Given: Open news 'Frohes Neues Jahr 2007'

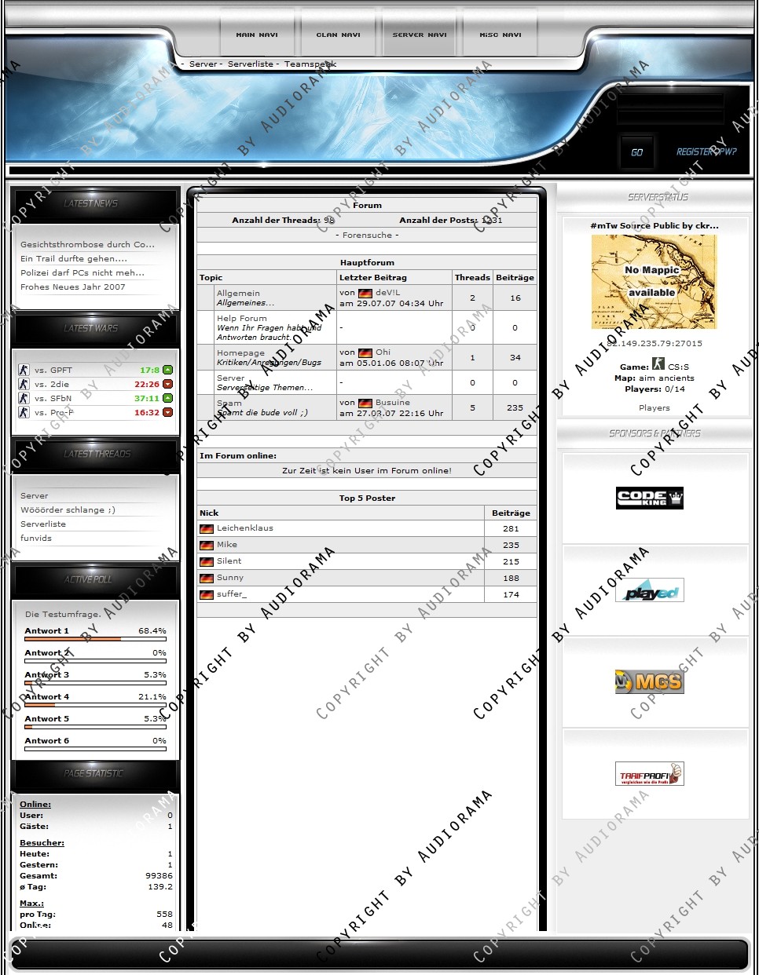Looking at the screenshot, I should pos(73,287).
